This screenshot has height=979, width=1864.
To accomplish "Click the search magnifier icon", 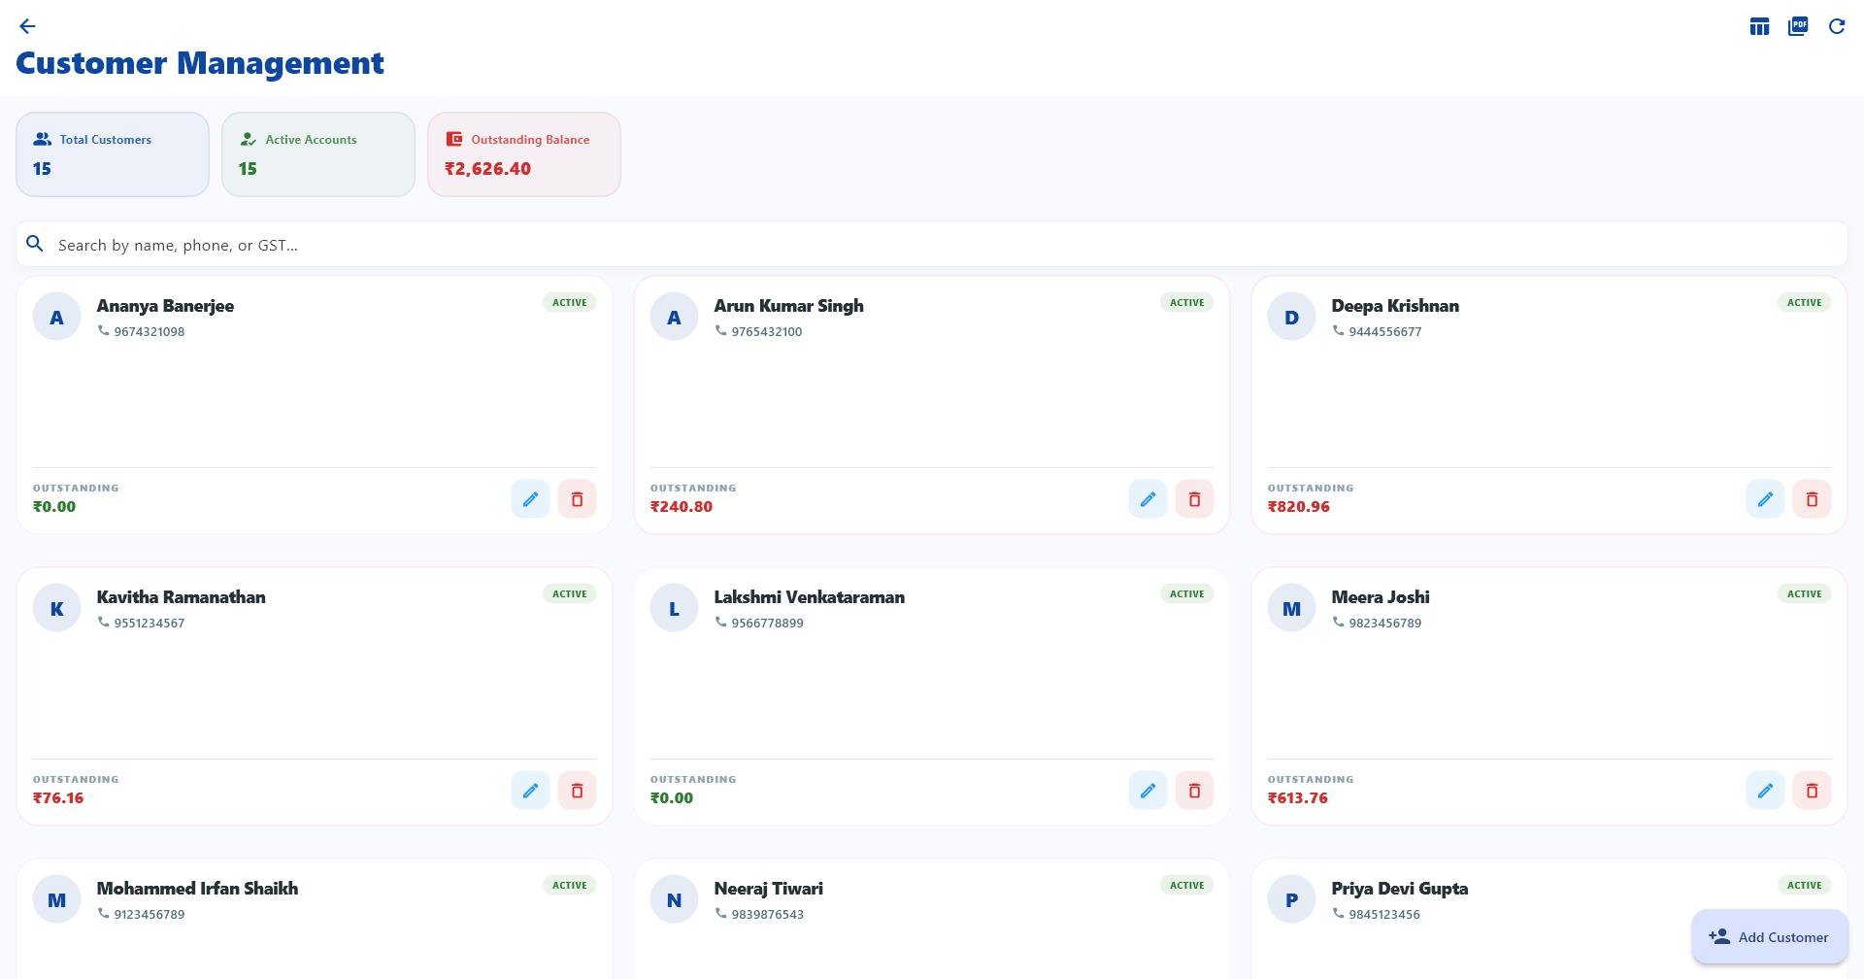I will point(35,244).
